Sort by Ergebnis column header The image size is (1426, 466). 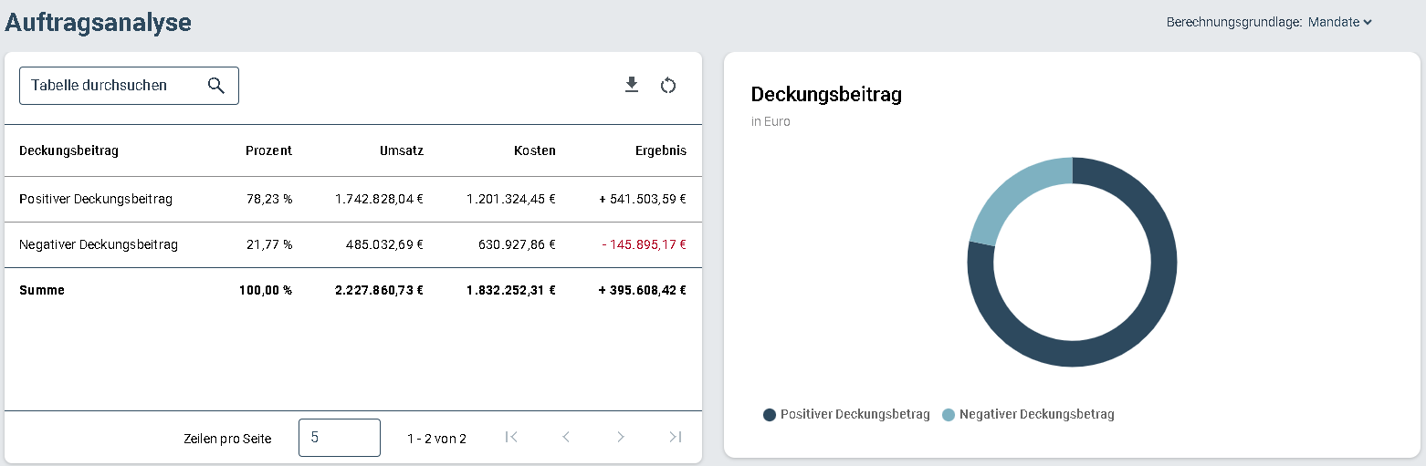click(x=661, y=150)
